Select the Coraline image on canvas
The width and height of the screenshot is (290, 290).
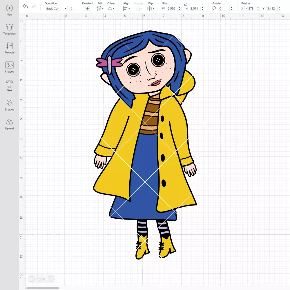pos(145,145)
